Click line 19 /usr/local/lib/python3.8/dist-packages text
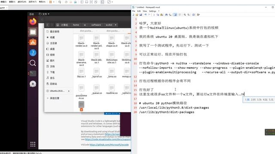The width and height of the screenshot is (275, 154). (174, 107)
